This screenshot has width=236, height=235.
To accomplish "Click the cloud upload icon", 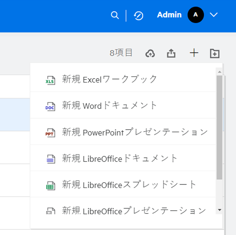I will pyautogui.click(x=150, y=54).
